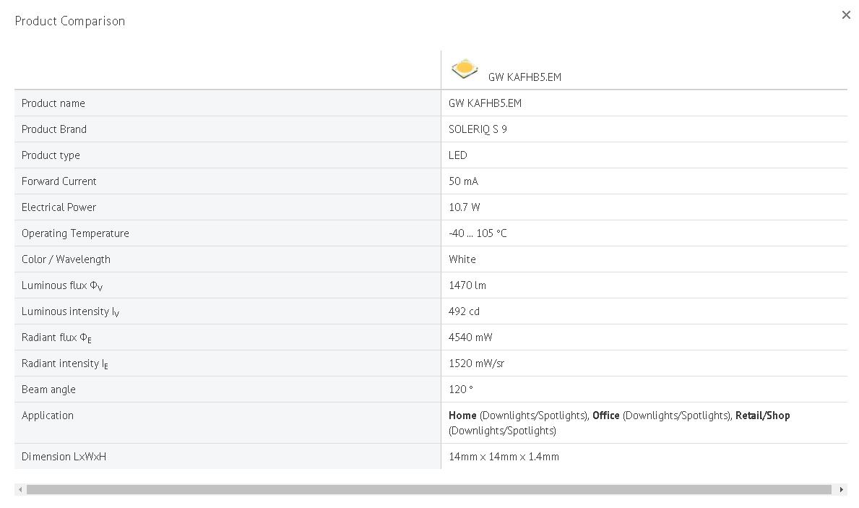
Task: Select the Application row label
Action: 47,416
